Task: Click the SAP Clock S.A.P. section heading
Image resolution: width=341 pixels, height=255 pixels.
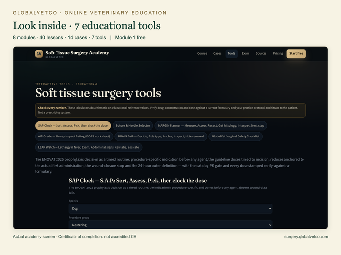Action: 138,180
